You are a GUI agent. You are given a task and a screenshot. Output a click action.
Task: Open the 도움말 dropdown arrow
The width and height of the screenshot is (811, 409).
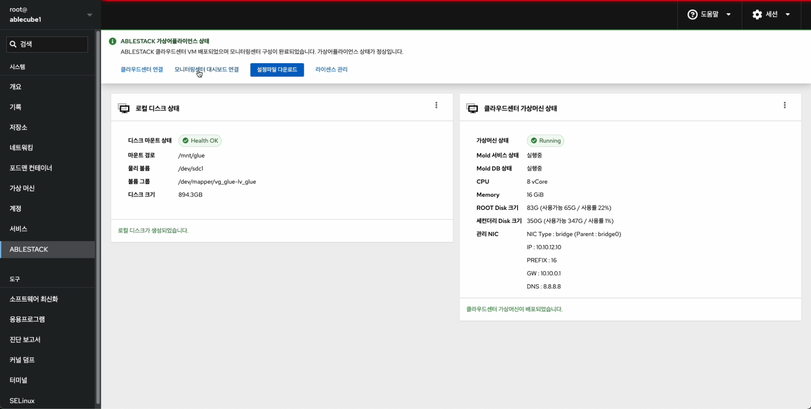coord(729,15)
